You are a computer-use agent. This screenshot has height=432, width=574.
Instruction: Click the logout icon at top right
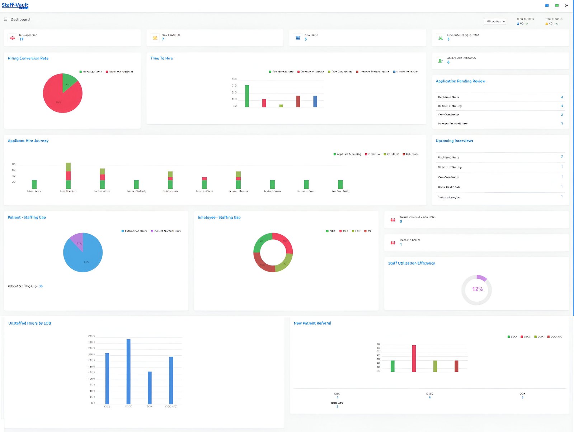(x=567, y=5)
